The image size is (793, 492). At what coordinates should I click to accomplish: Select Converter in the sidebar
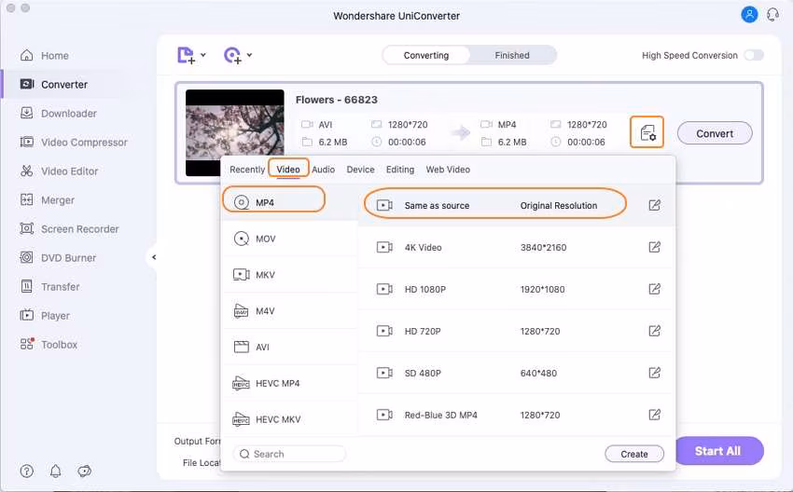pos(53,85)
